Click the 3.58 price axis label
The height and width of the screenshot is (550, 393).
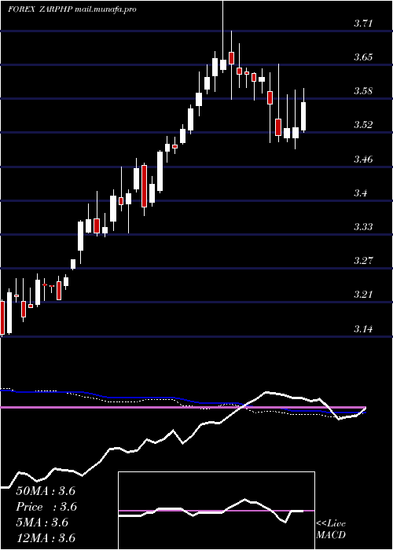363,91
